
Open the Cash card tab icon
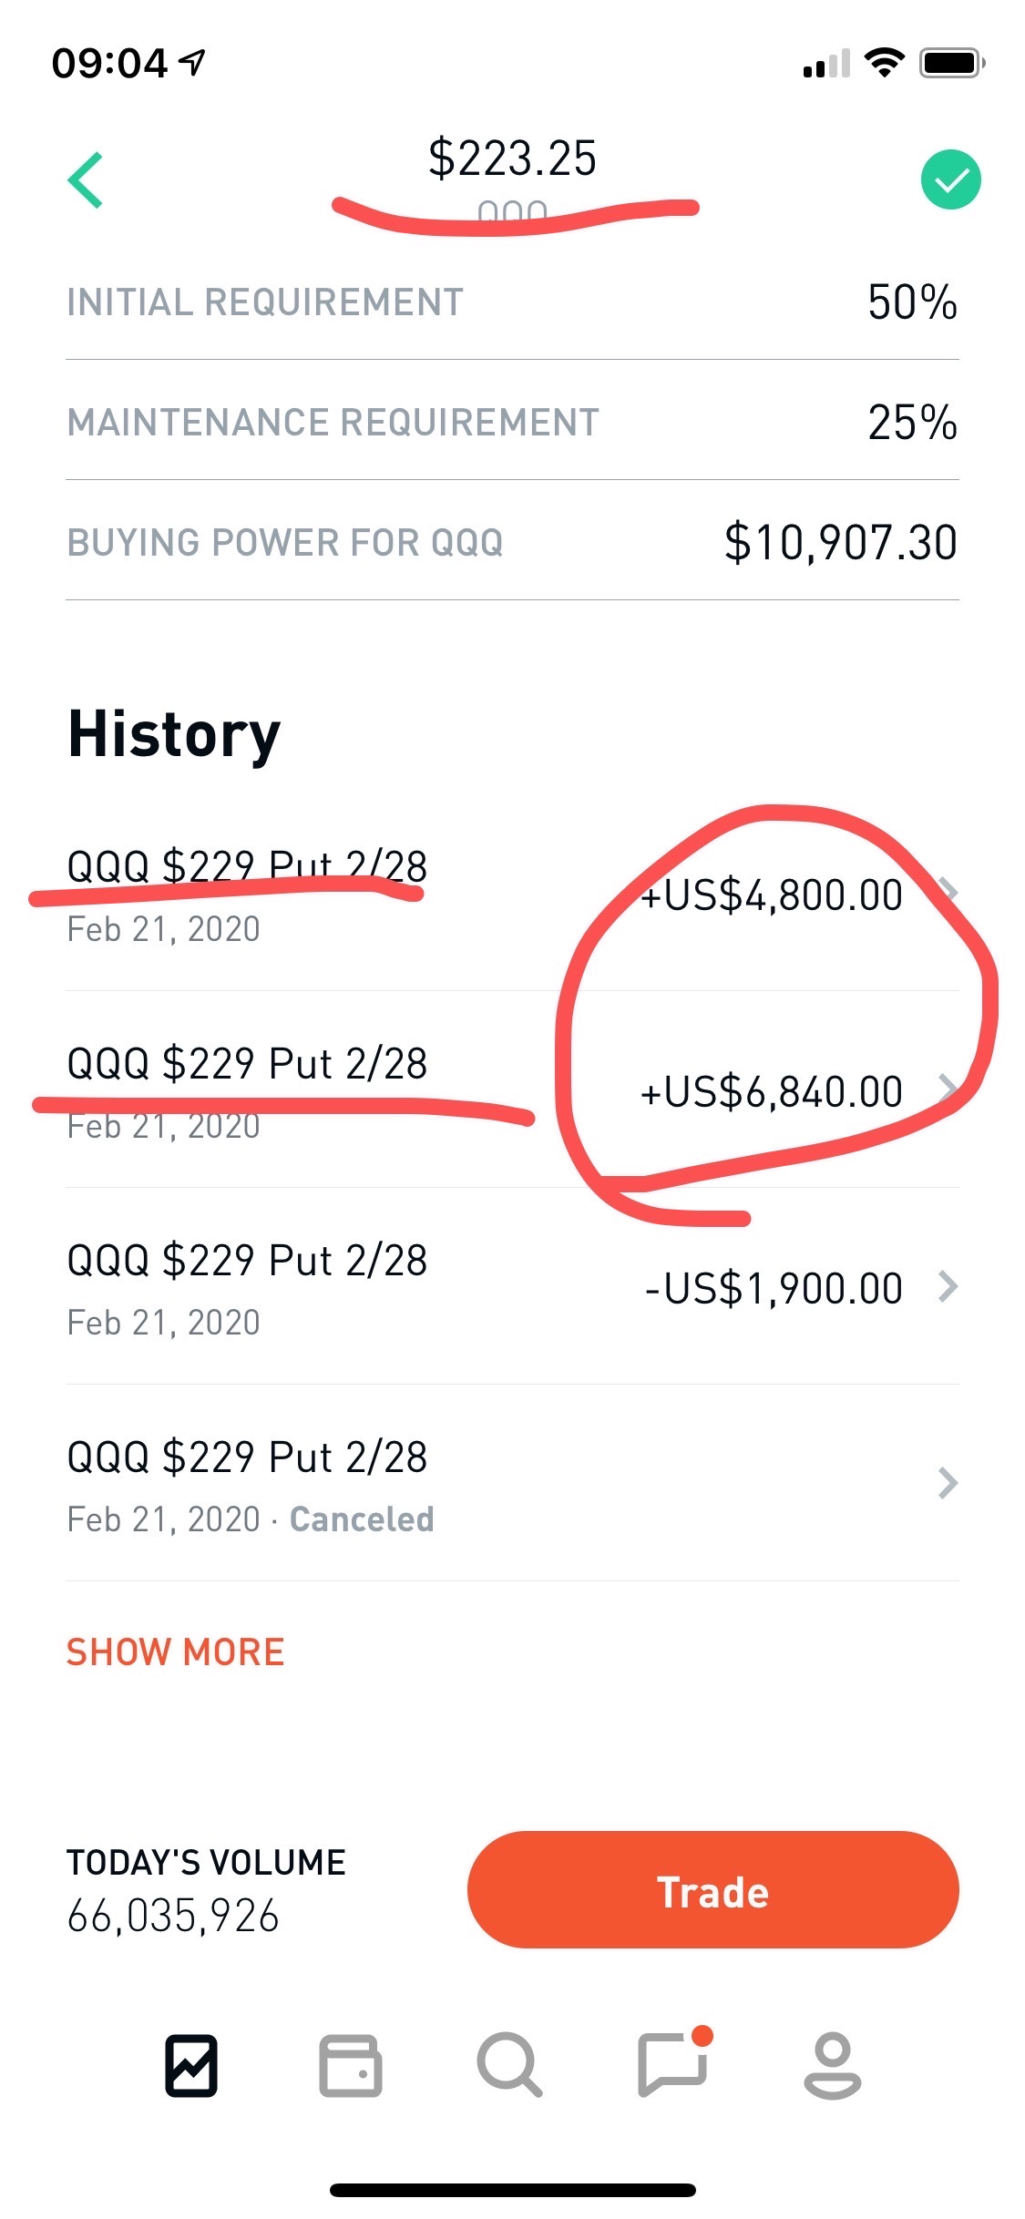point(350,2065)
